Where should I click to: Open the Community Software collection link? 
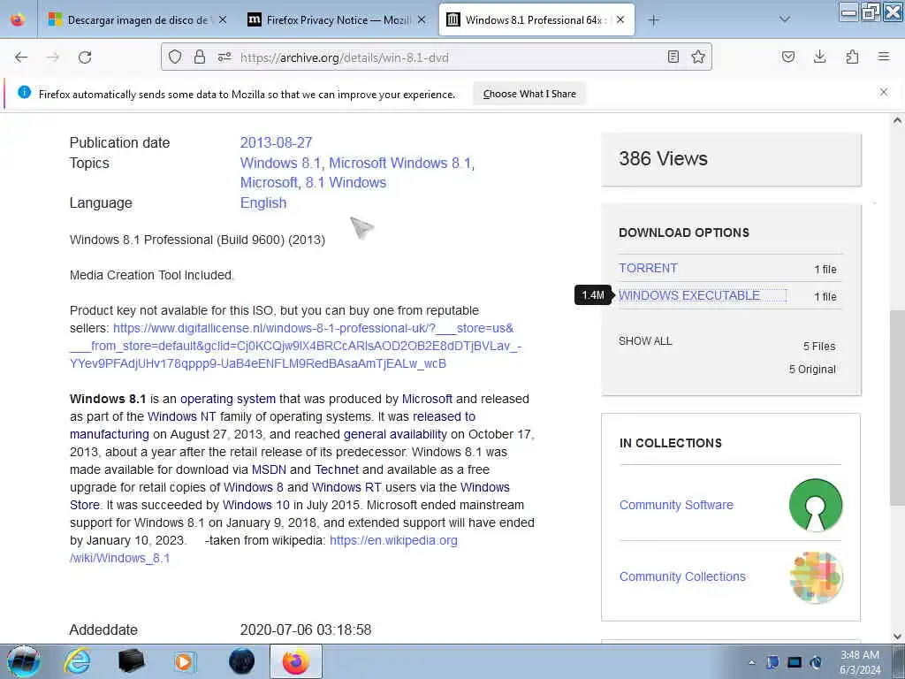[x=676, y=505]
